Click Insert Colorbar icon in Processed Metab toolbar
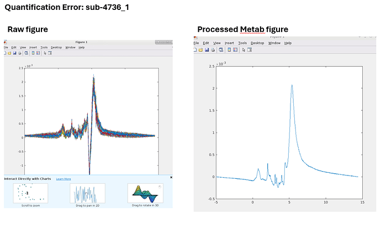Viewport: 381px width, 225px height. pyautogui.click(x=229, y=50)
